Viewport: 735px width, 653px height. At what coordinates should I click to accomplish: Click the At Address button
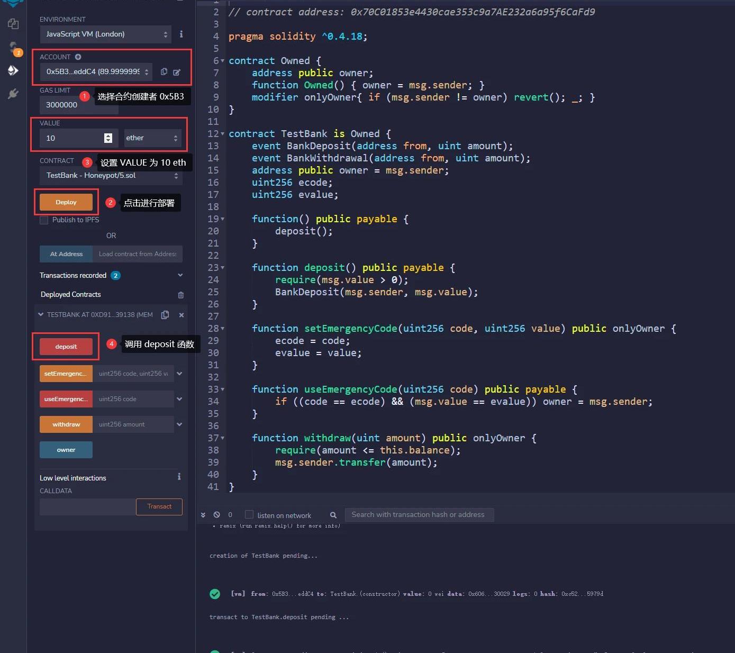coord(66,254)
